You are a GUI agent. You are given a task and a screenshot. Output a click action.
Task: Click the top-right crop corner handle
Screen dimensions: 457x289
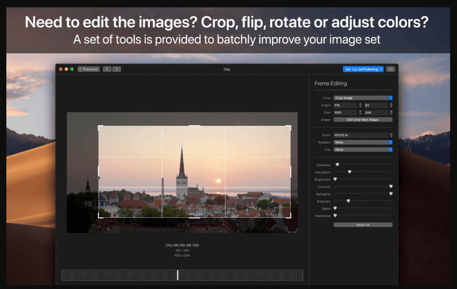click(289, 127)
